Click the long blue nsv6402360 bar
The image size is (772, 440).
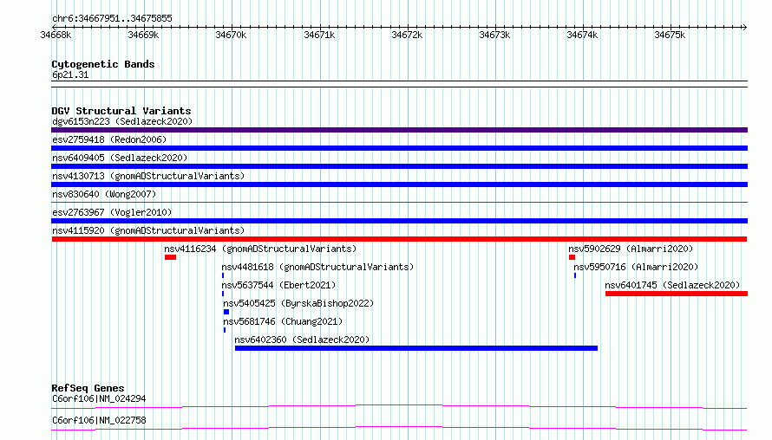coord(416,348)
